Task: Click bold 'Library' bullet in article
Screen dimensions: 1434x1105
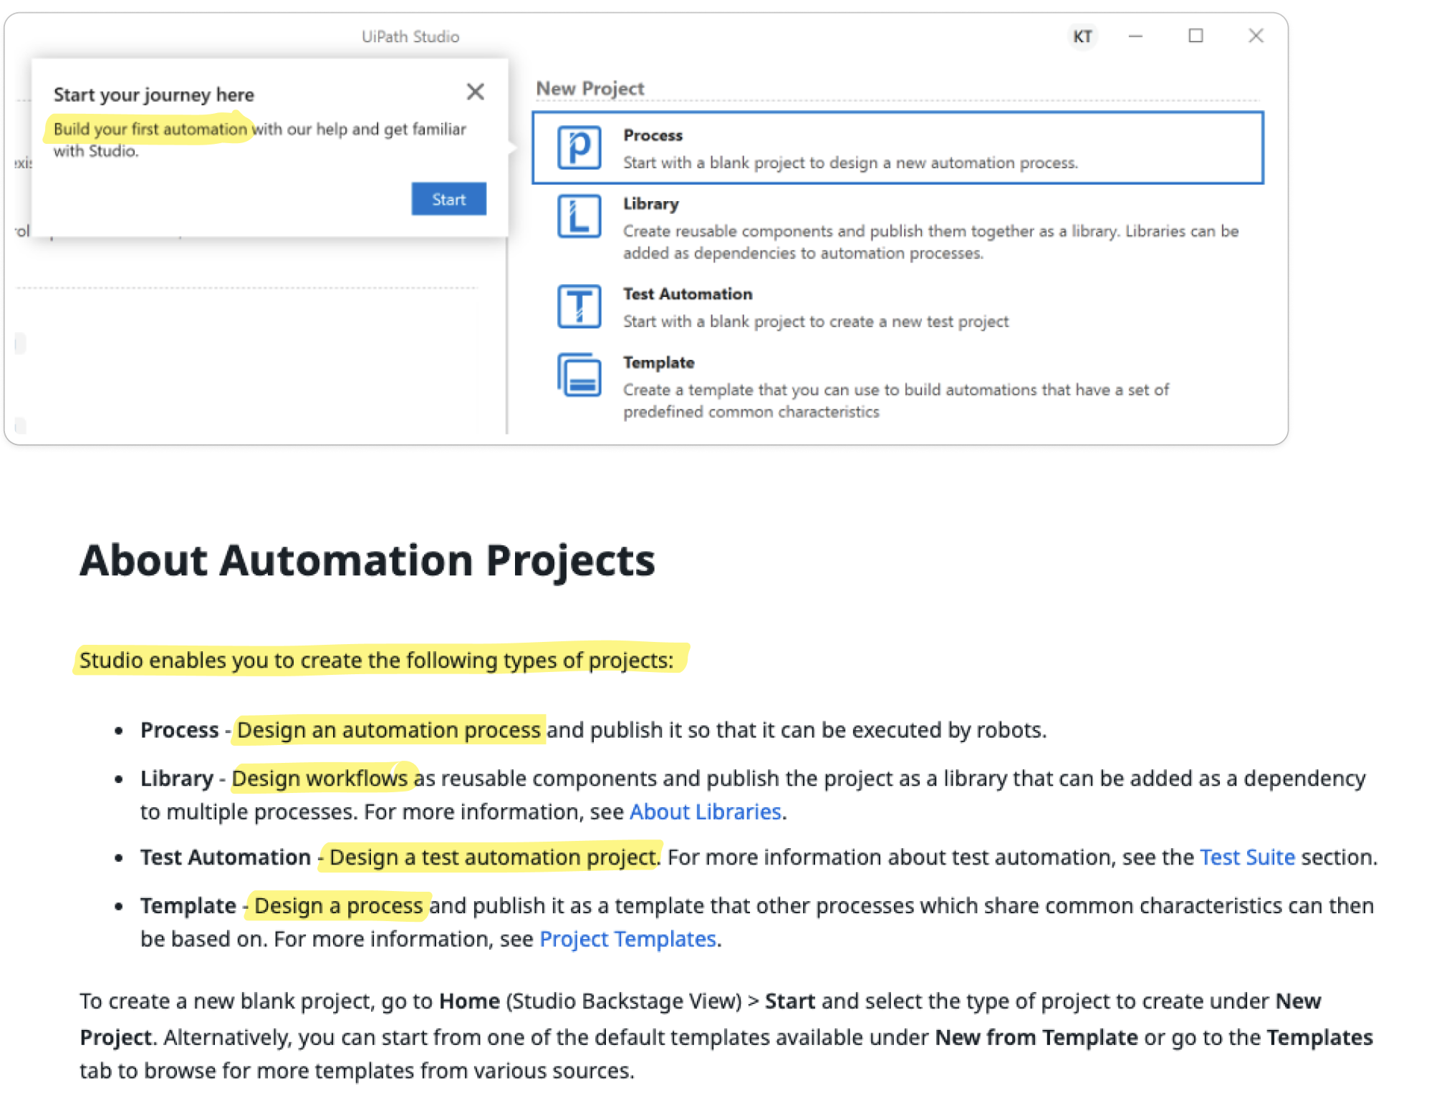Action: pos(177,778)
